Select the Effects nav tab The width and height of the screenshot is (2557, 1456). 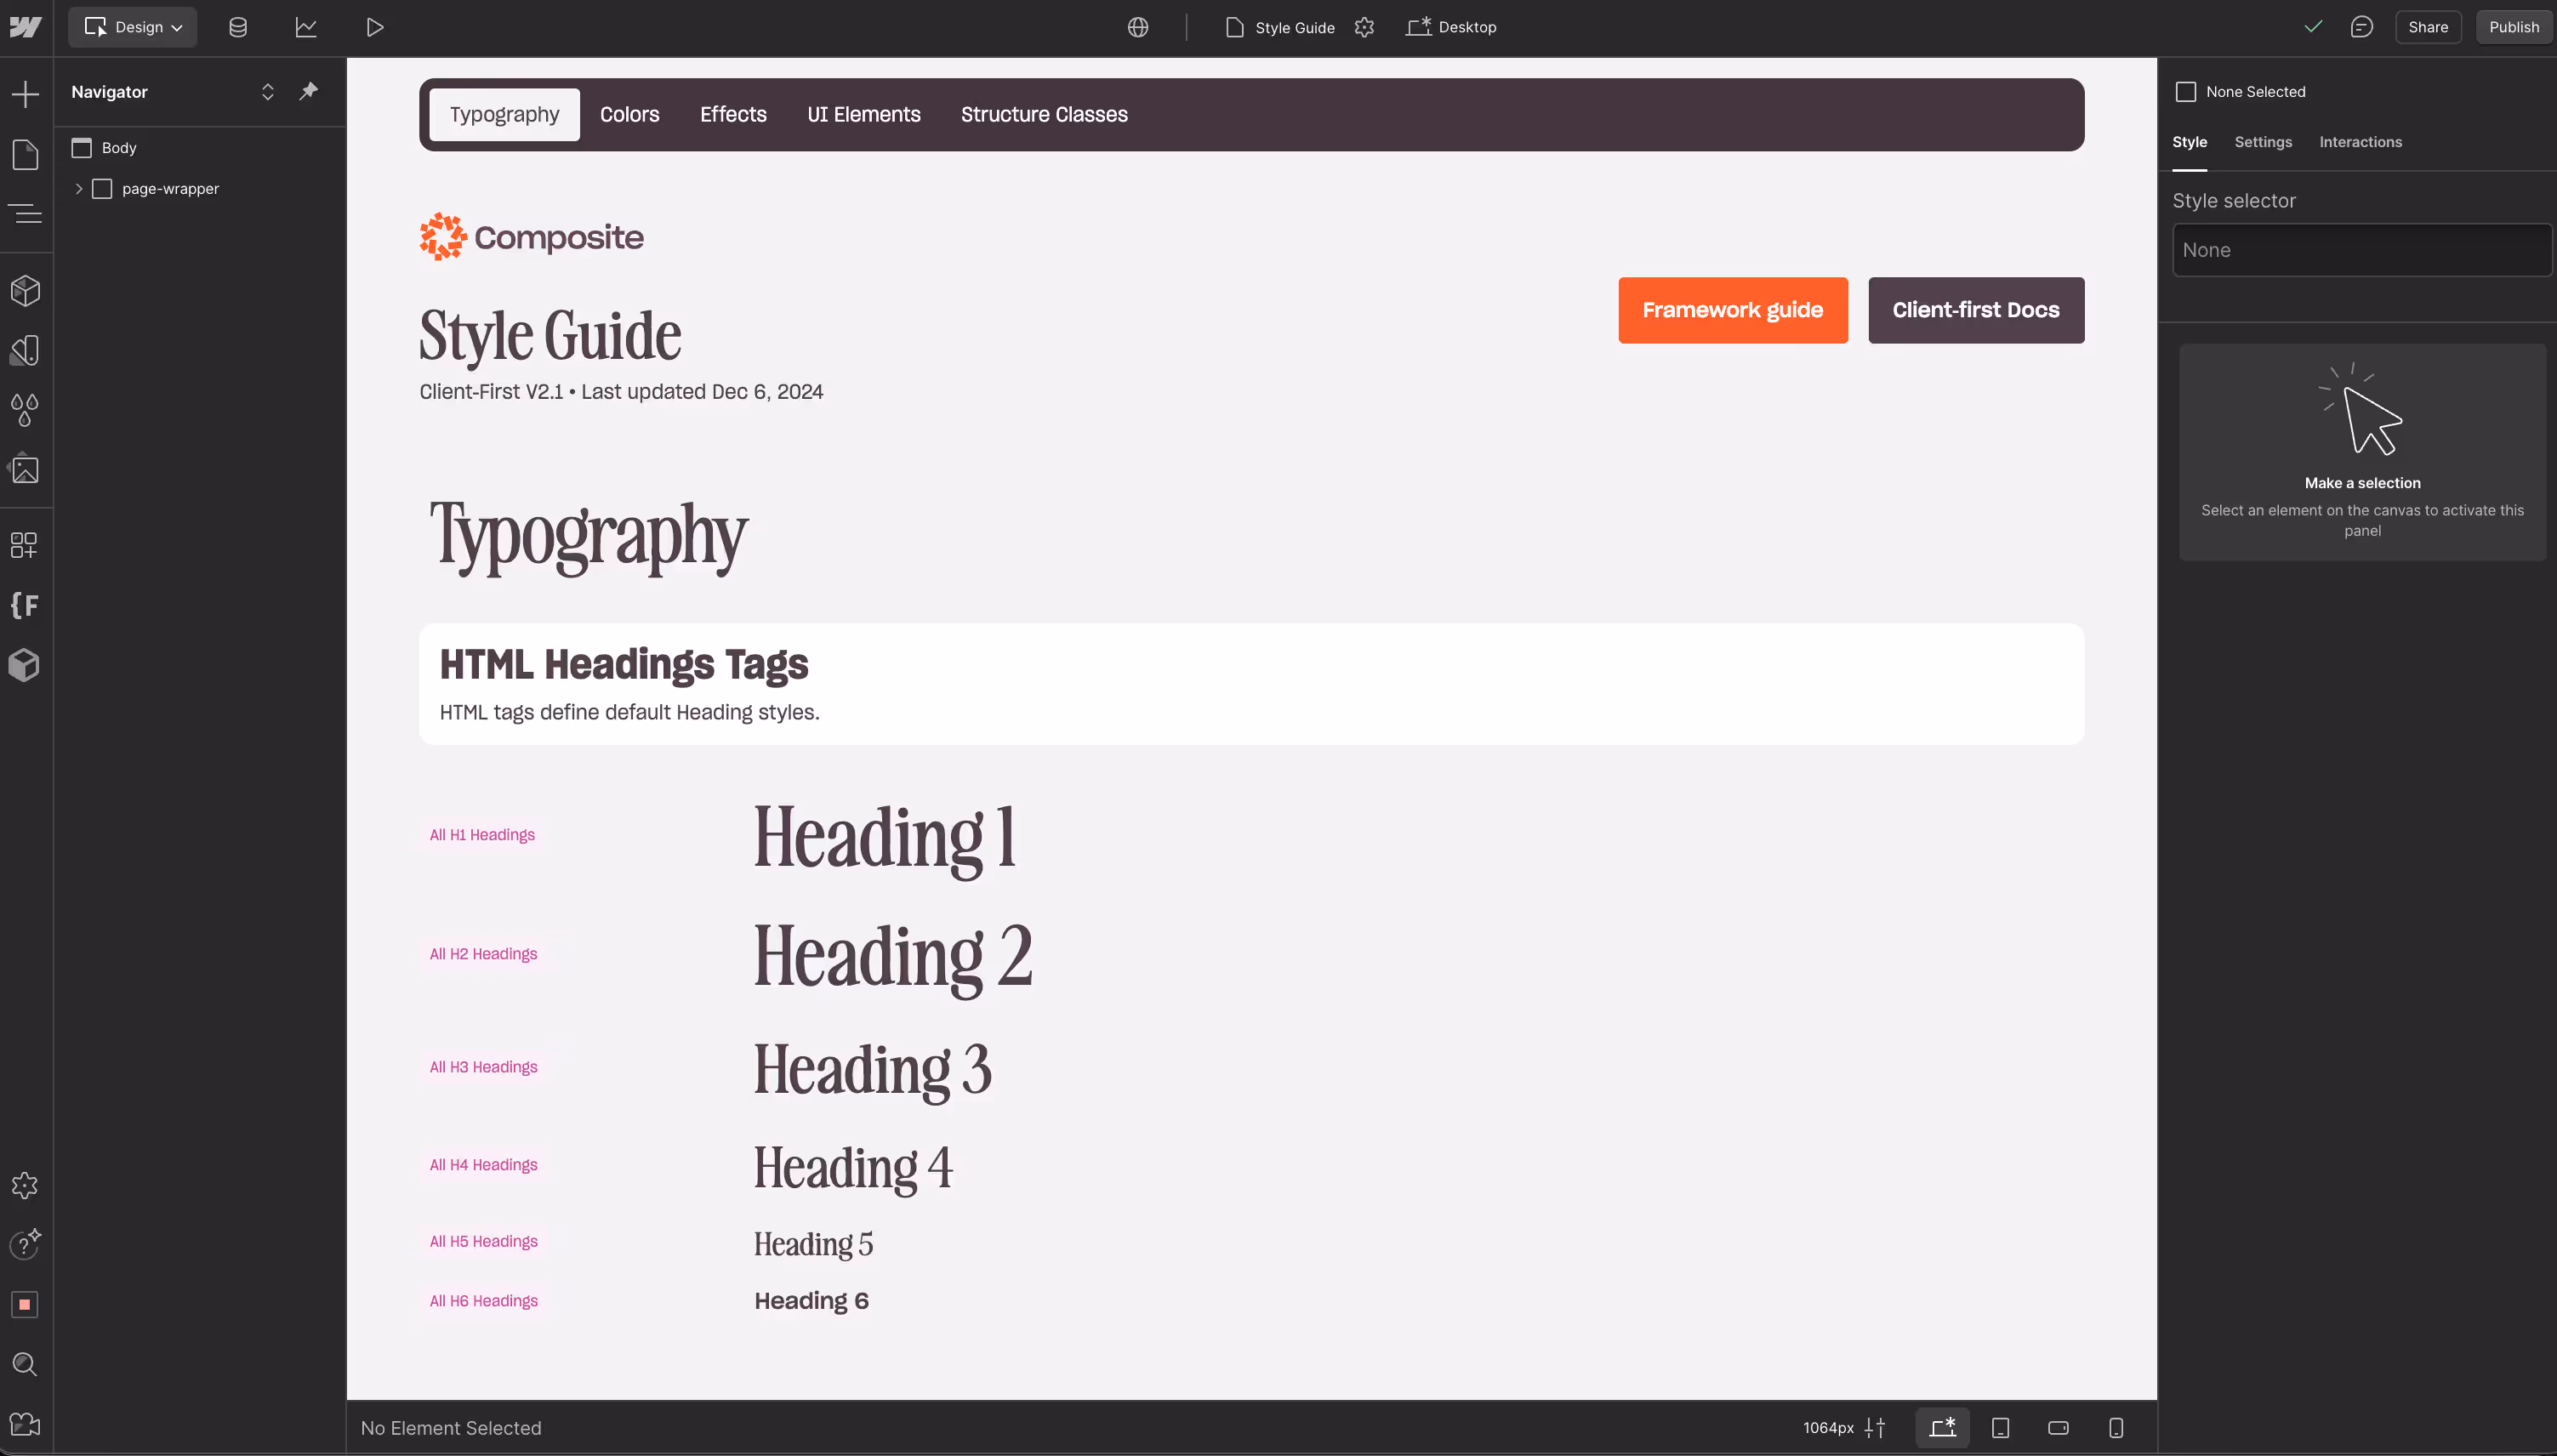point(733,114)
